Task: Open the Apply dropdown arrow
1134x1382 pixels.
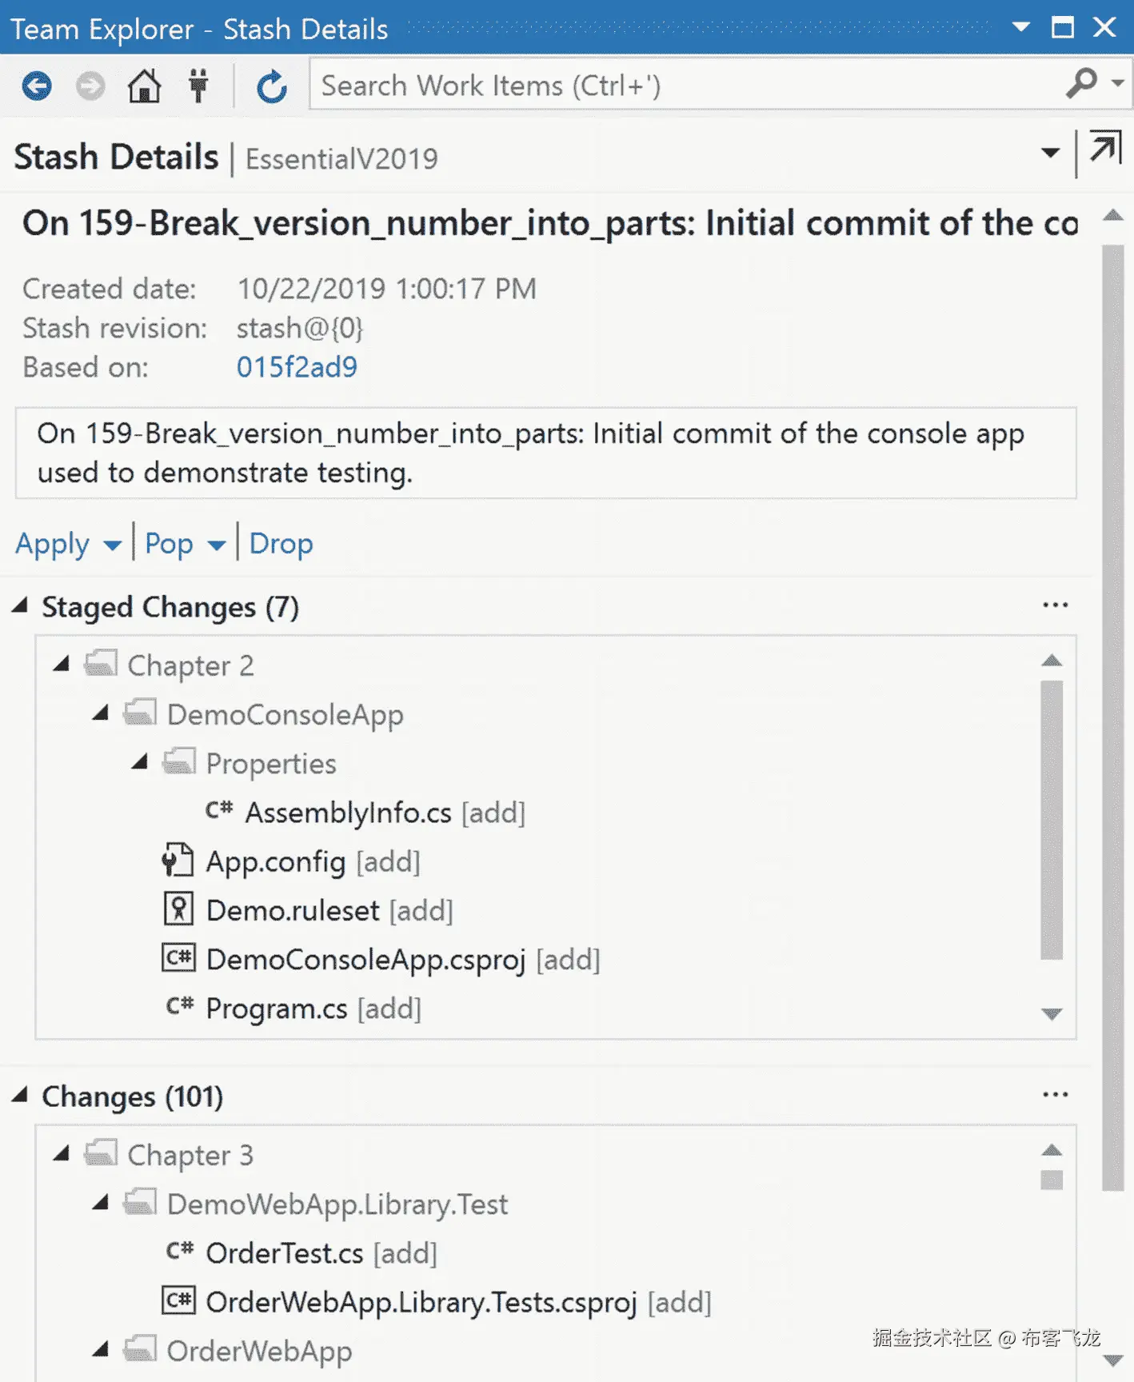Action: (113, 545)
